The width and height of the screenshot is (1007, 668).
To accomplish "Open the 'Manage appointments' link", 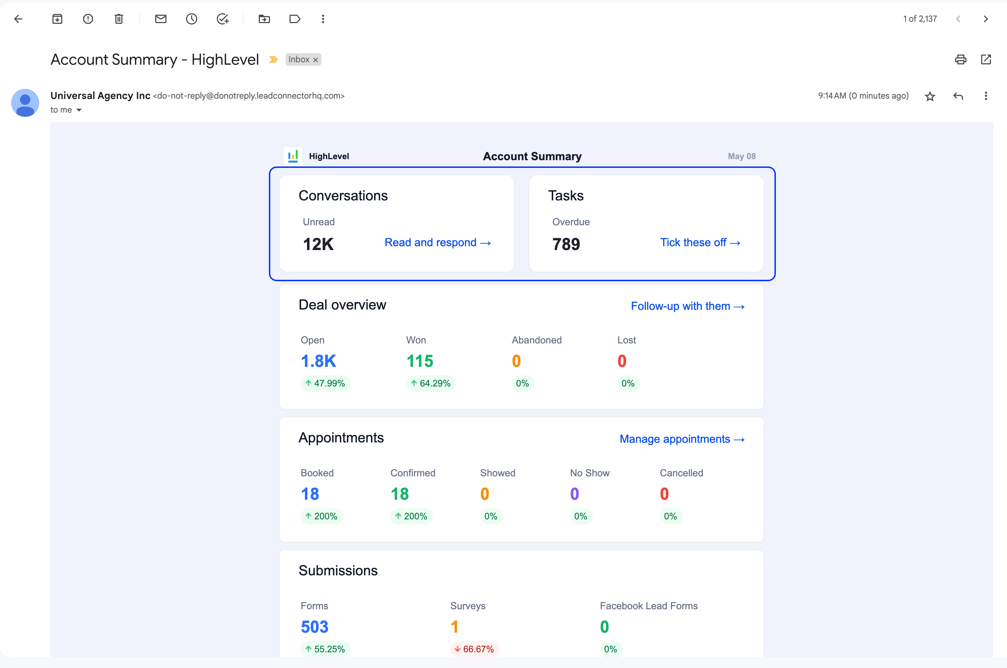I will [x=682, y=439].
